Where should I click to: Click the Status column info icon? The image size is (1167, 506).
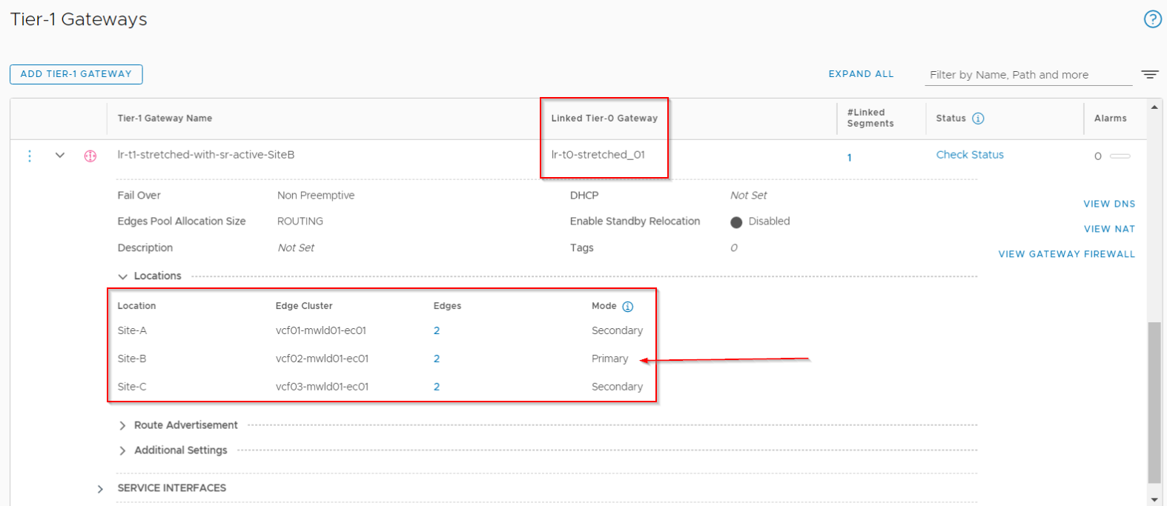click(x=978, y=119)
